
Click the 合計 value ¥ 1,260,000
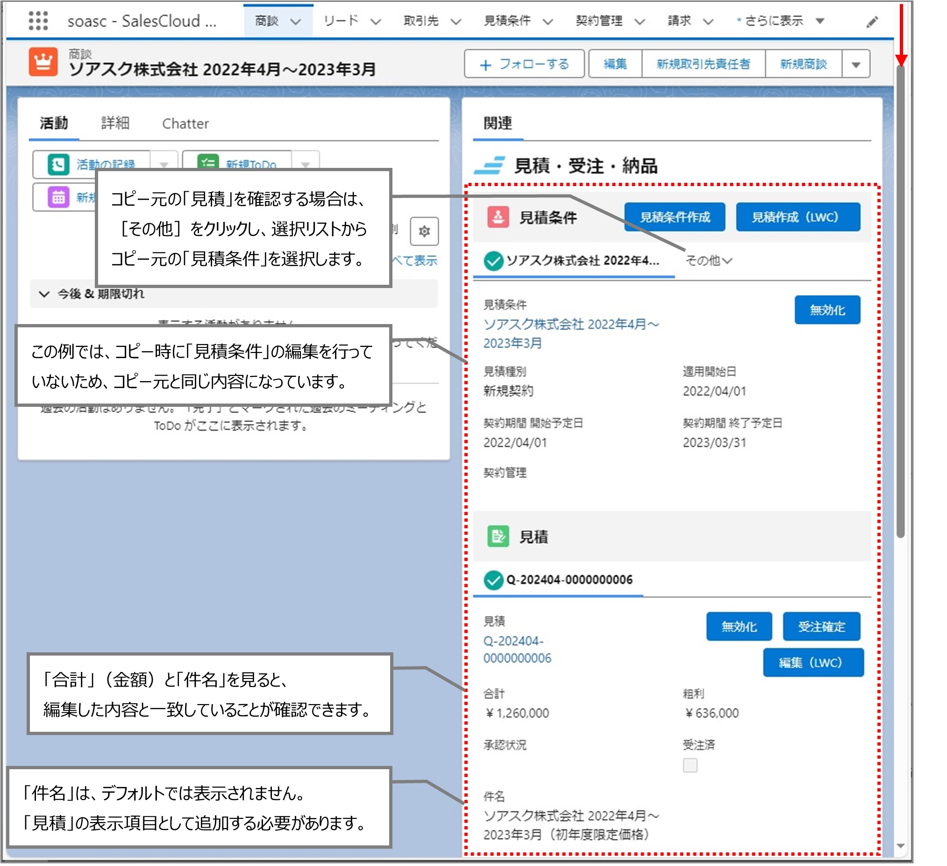517,714
